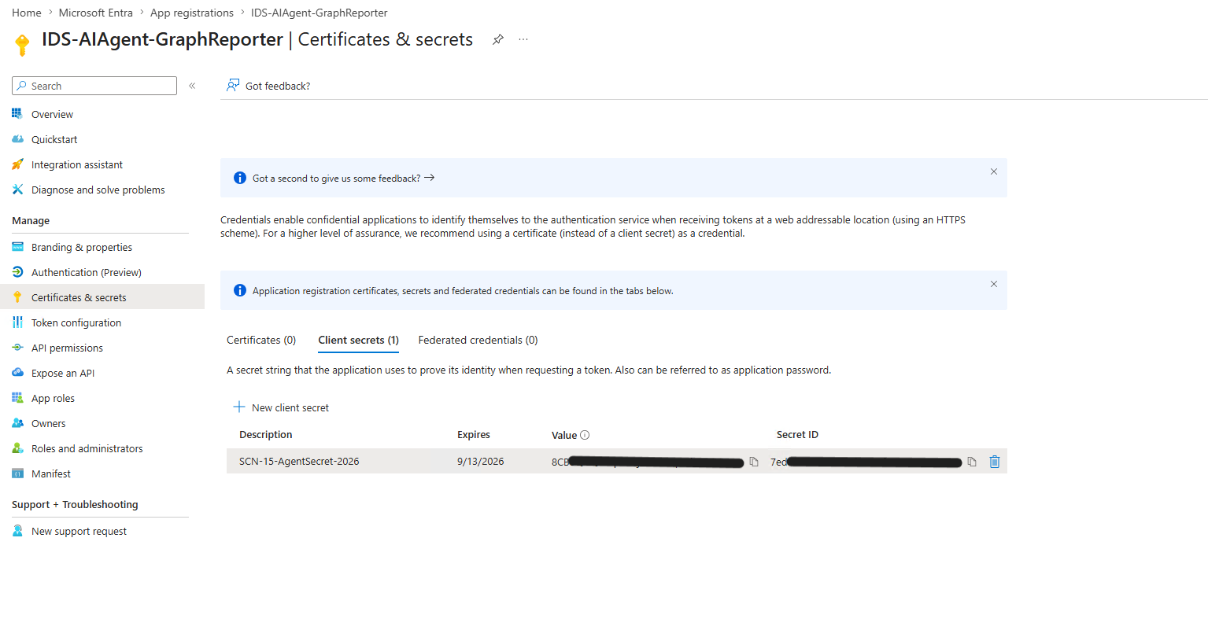
Task: Open the ellipsis more options menu
Action: (523, 39)
